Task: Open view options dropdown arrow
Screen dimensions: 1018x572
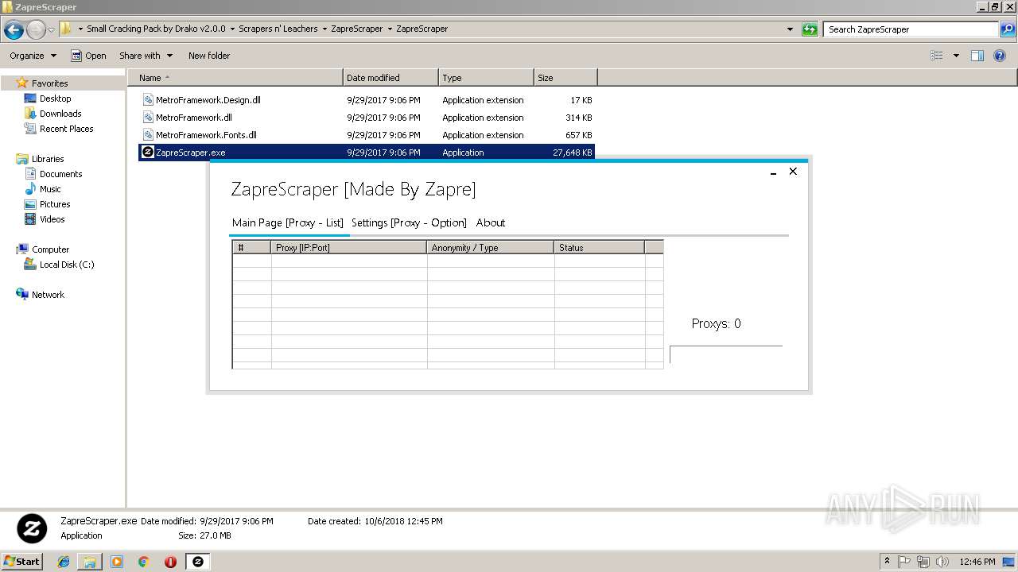Action: (956, 56)
